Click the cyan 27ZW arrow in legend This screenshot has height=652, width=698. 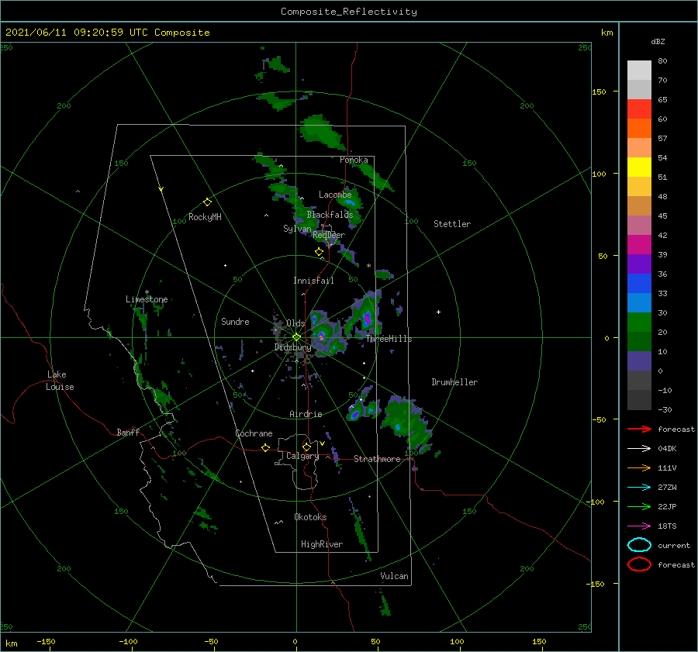(639, 488)
